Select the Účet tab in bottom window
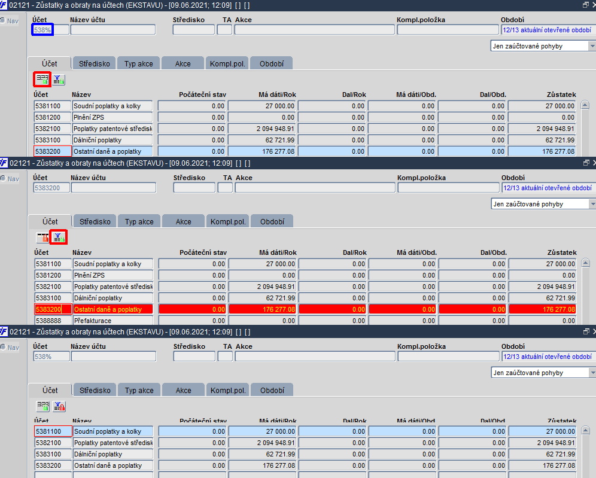Viewport: 596px width, 478px height. [x=50, y=390]
